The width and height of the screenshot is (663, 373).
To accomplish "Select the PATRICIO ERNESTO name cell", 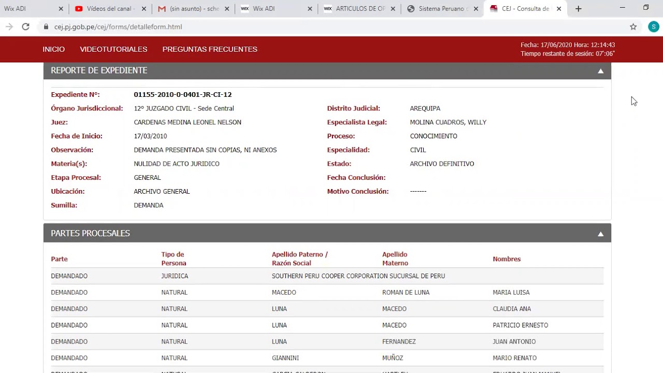I will 520,325.
